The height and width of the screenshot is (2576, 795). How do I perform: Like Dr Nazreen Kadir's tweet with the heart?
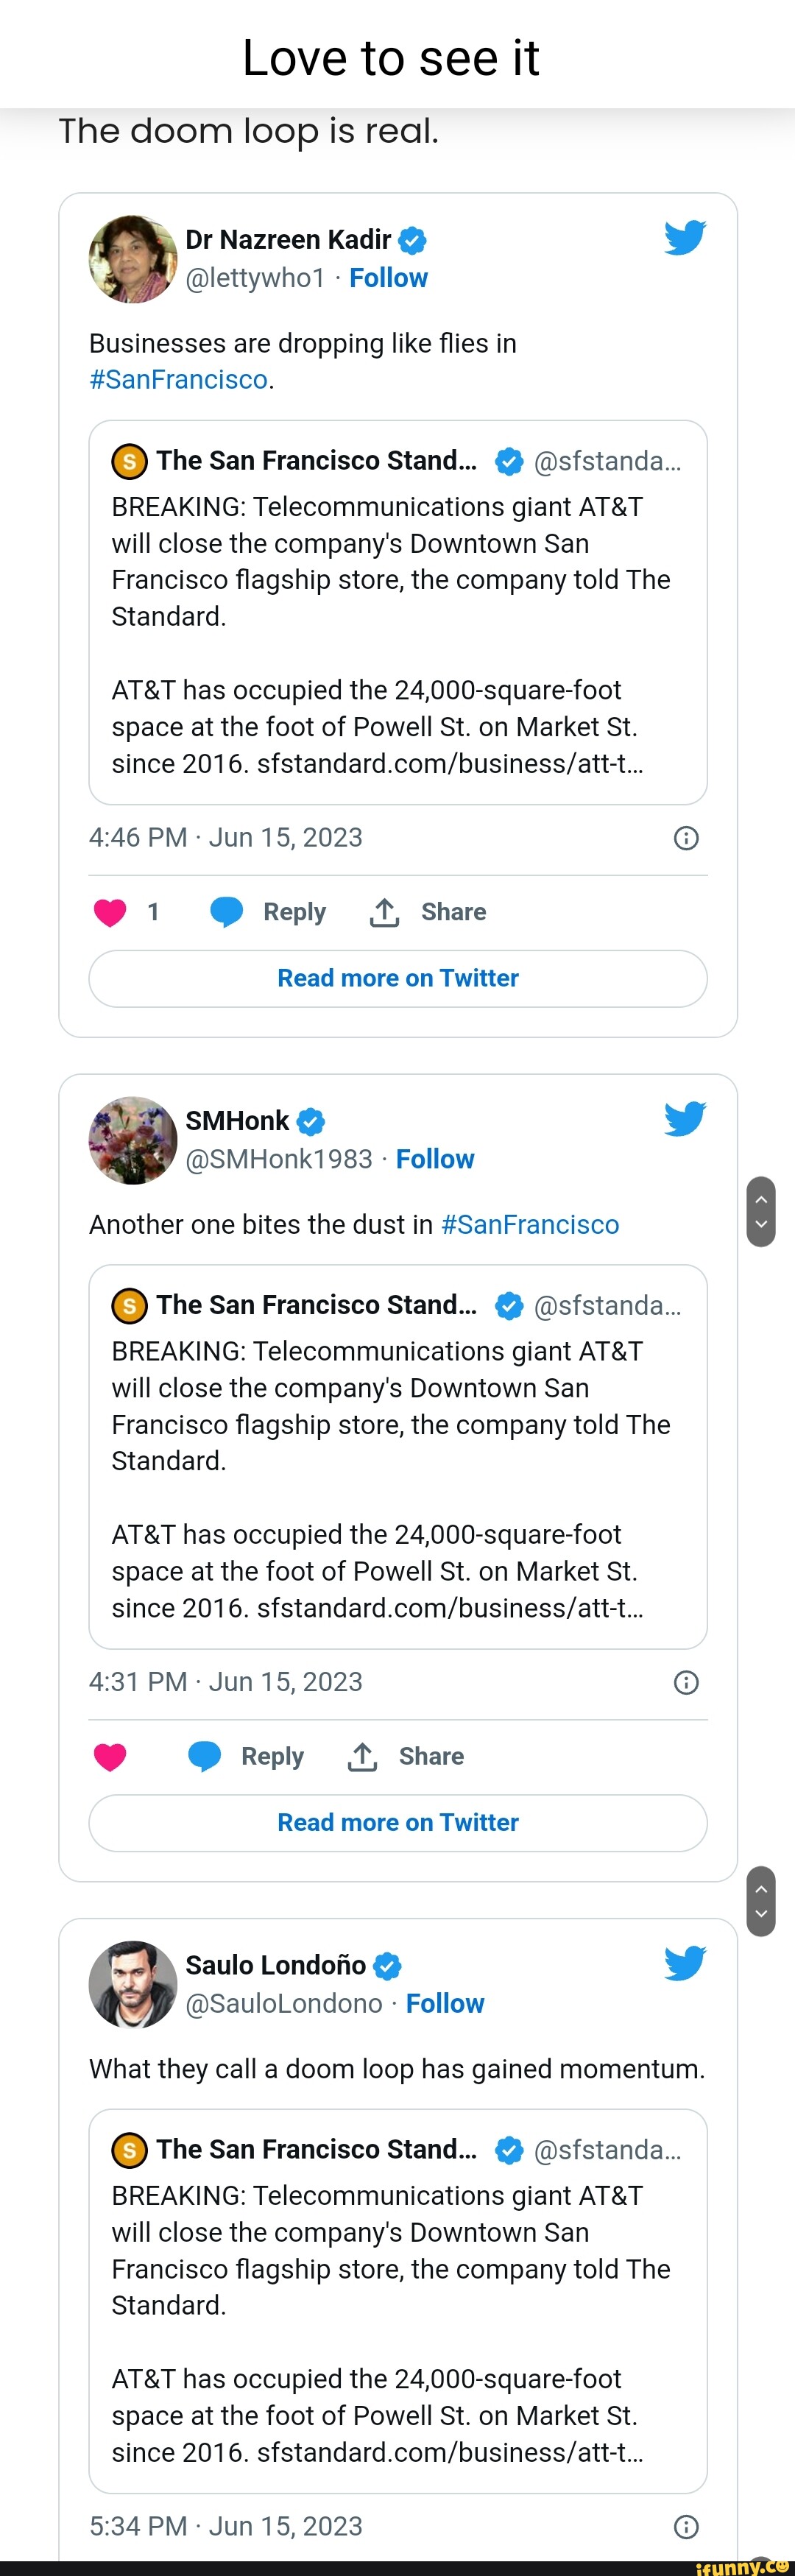(110, 912)
